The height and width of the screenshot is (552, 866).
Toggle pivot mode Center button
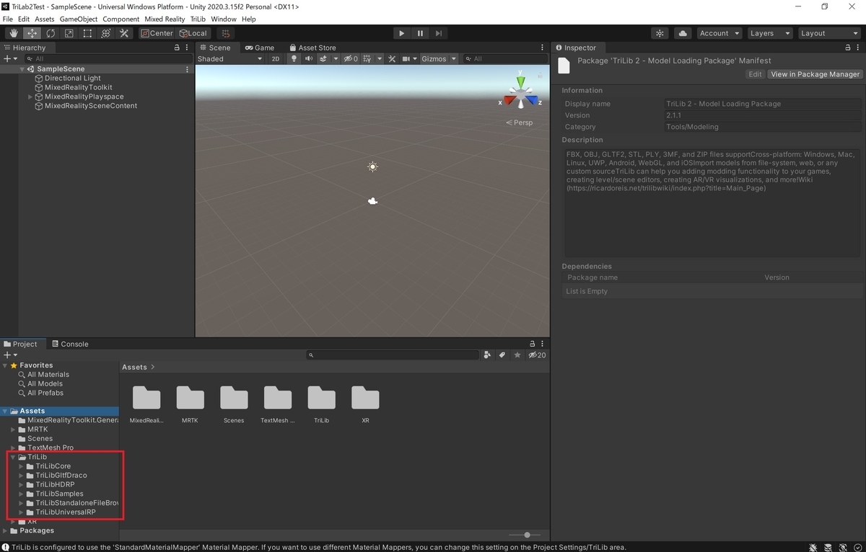[x=157, y=33]
